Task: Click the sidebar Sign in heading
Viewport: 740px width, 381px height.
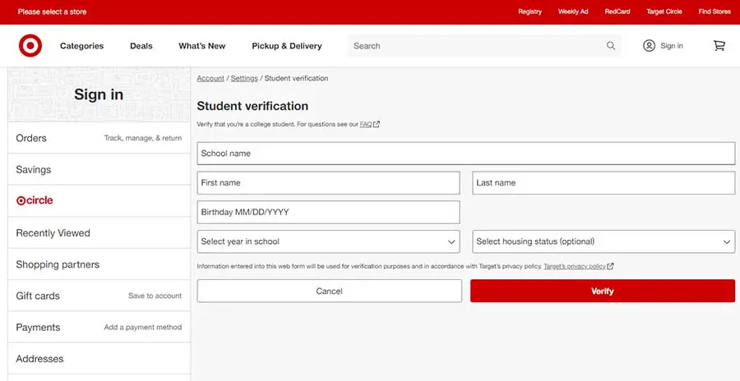Action: click(99, 94)
